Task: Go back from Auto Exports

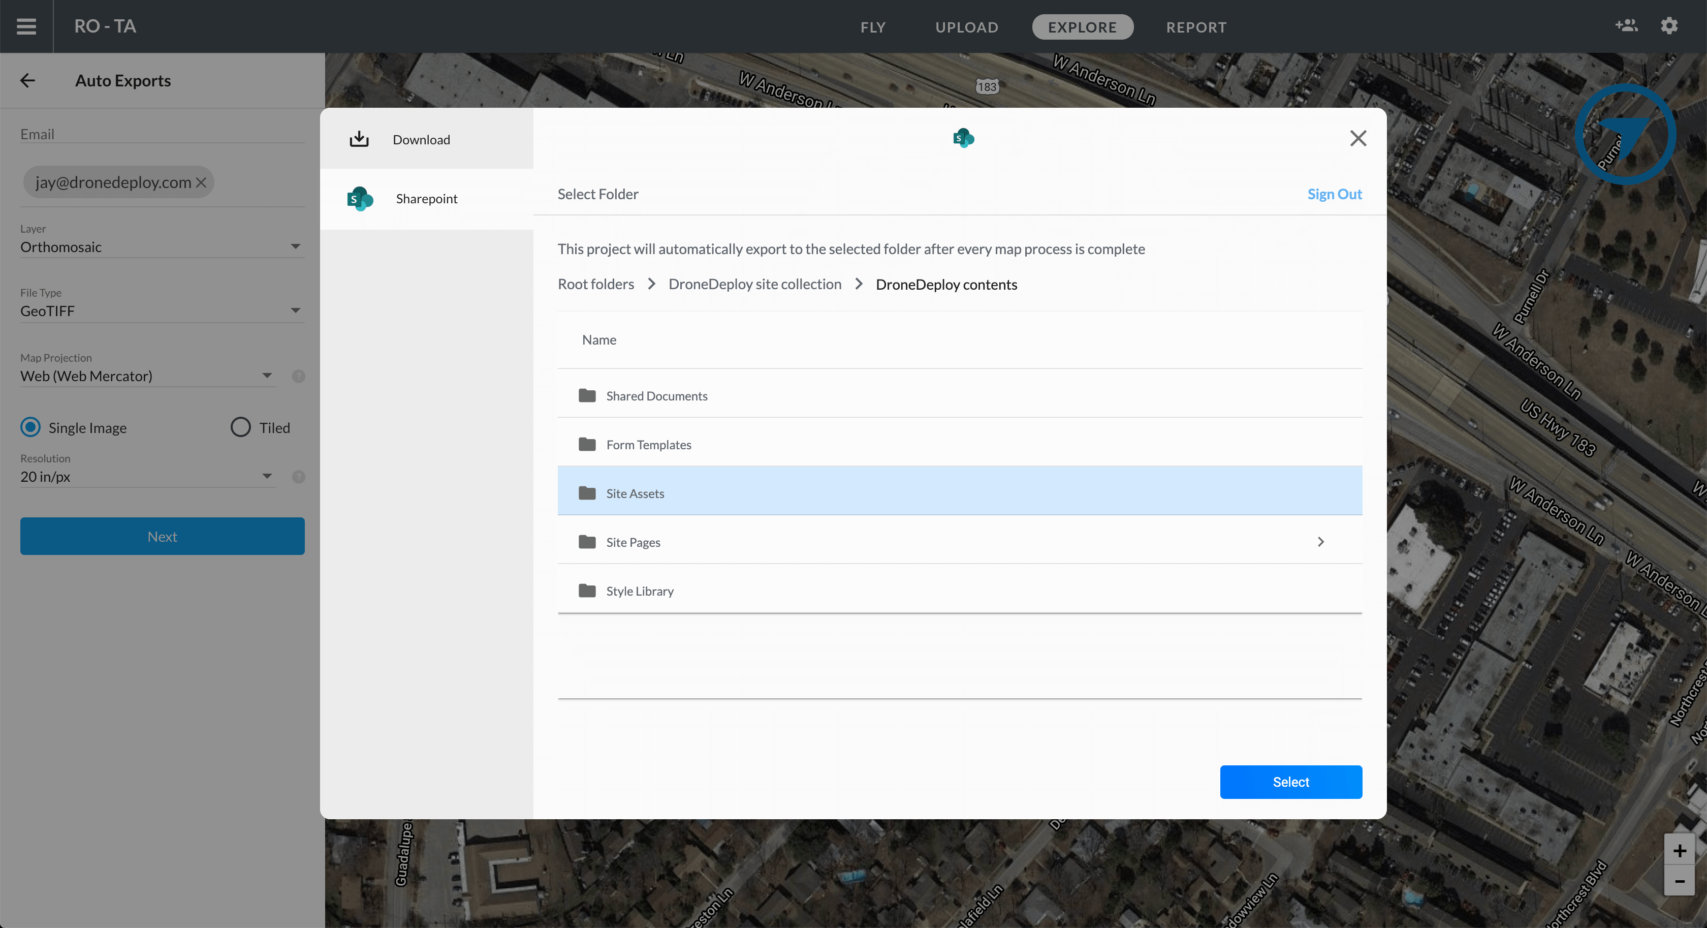Action: [x=28, y=81]
